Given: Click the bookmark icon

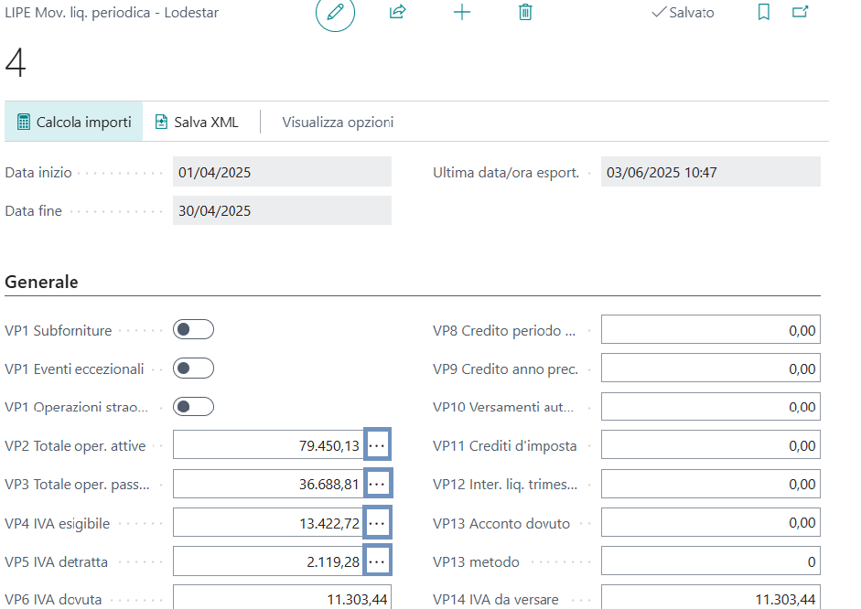Looking at the screenshot, I should [x=764, y=13].
